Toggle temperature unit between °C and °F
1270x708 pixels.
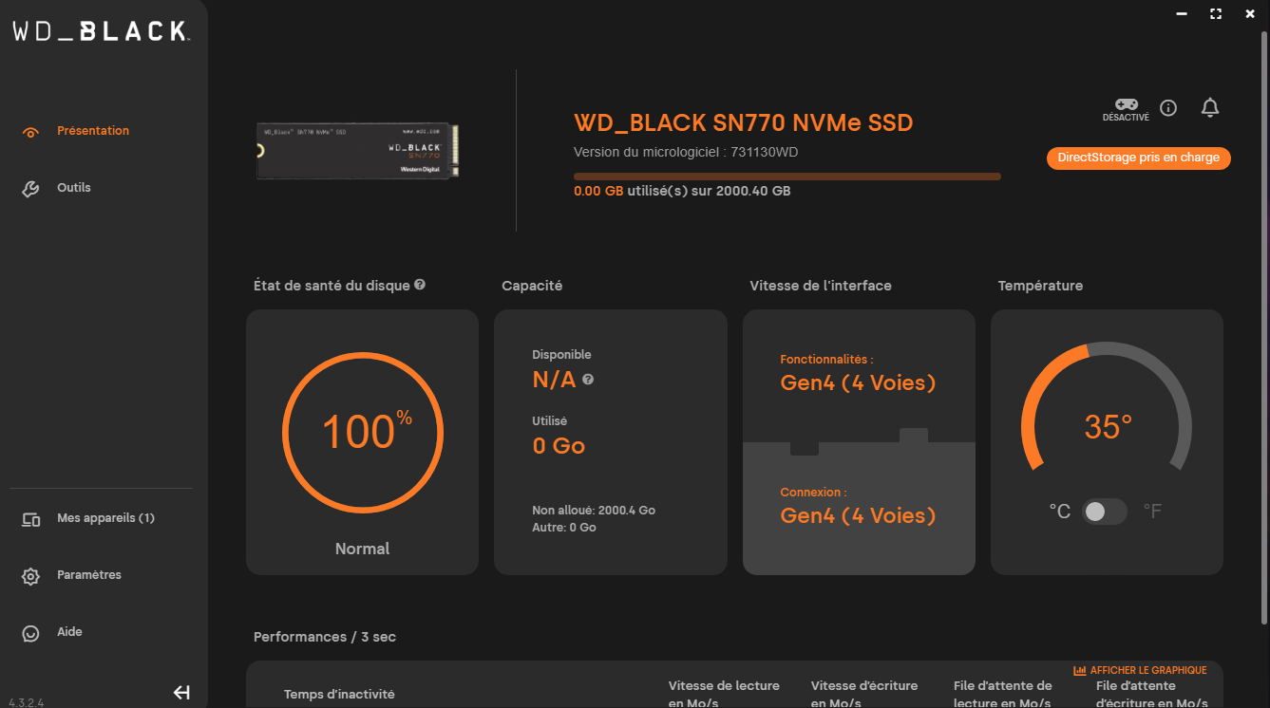(1105, 512)
